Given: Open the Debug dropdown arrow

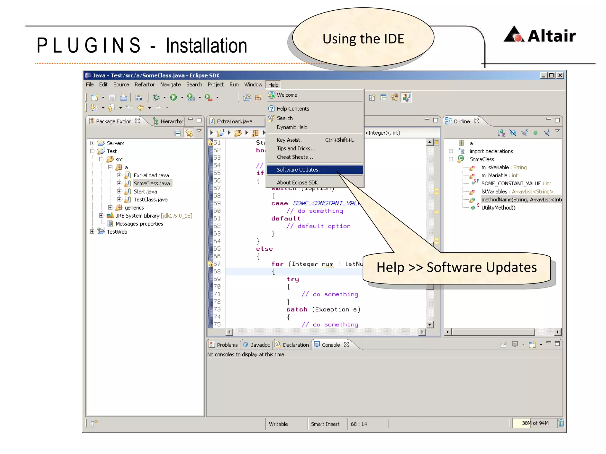Looking at the screenshot, I should coord(165,98).
